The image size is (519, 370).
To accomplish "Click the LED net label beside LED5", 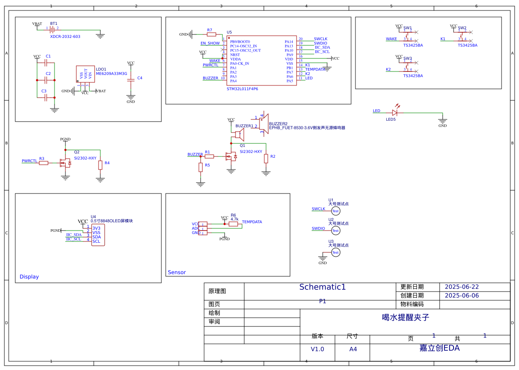I will click(377, 111).
